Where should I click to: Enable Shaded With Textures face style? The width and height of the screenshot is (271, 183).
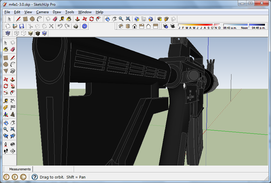tap(37, 33)
